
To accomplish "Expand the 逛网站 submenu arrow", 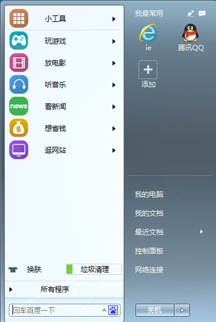I will 114,151.
